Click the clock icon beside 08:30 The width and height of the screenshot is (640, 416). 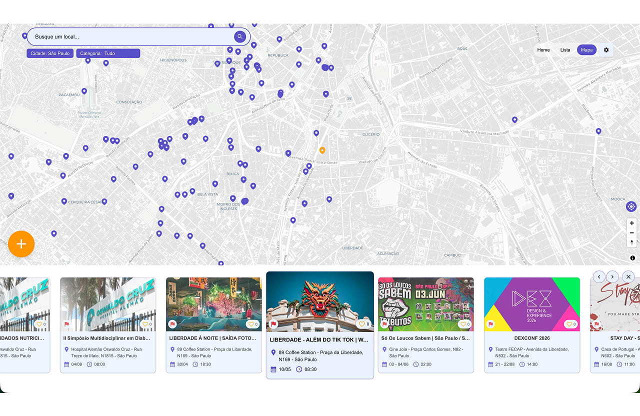299,369
